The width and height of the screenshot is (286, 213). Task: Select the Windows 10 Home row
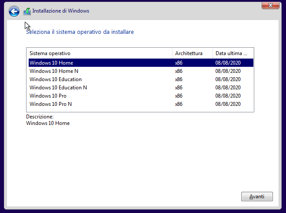point(141,63)
